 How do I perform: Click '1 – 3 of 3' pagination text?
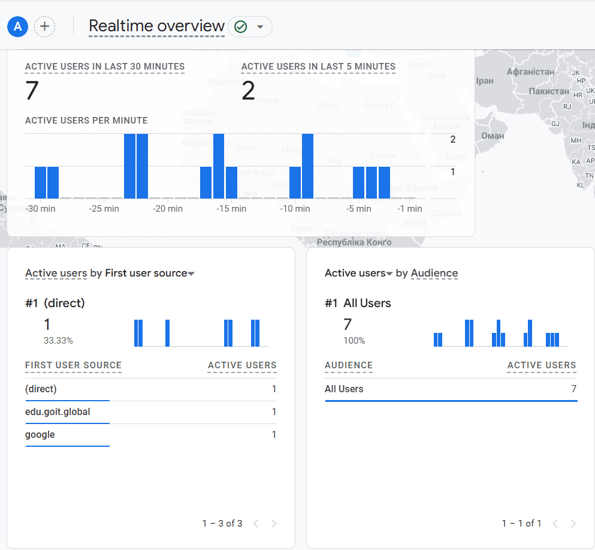[x=222, y=524]
